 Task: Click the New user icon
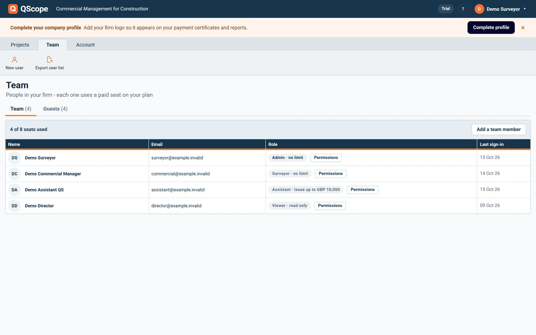coord(14,60)
